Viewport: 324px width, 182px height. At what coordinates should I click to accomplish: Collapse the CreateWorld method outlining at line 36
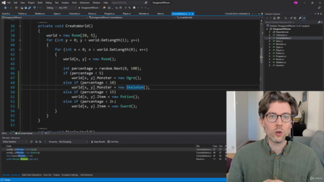[20, 26]
